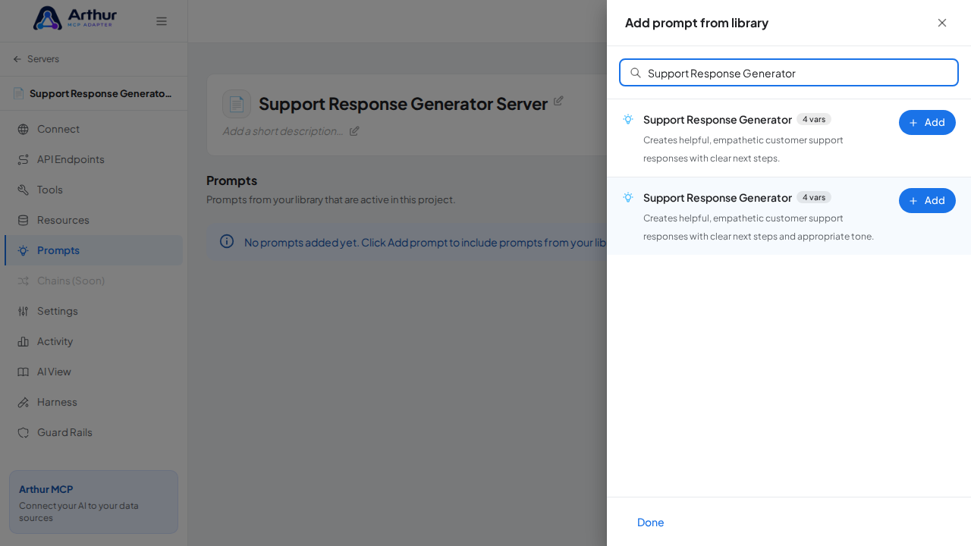Click the Arthur MCP Adapter logo
The width and height of the screenshot is (971, 546).
75,18
